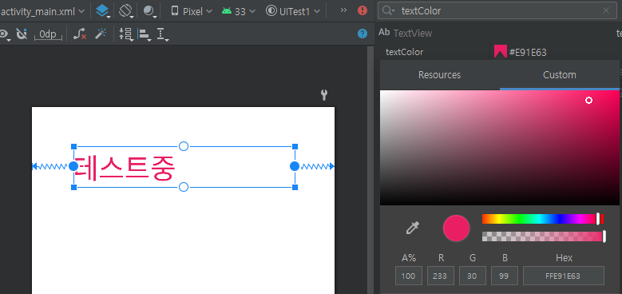Image resolution: width=622 pixels, height=294 pixels.
Task: Click the left constraint anchor dot
Action: coord(73,166)
